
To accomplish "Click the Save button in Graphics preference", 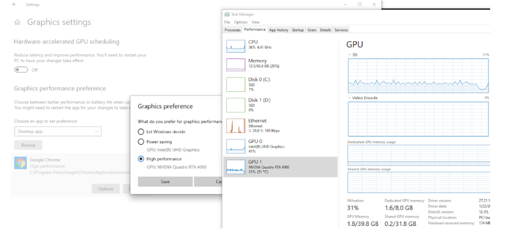I will (165, 182).
